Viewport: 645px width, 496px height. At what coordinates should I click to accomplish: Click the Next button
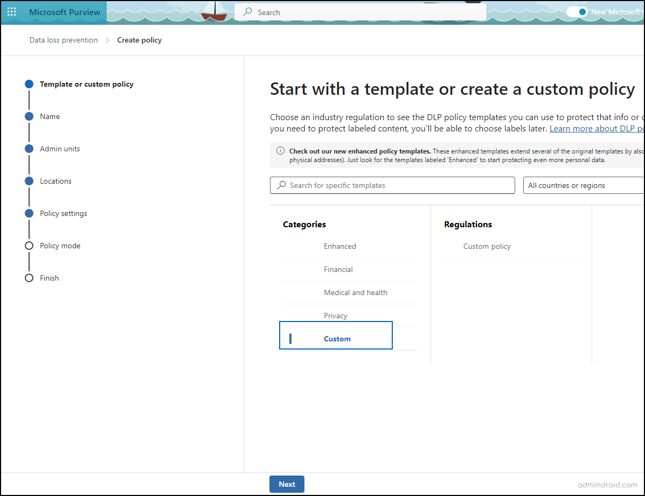287,484
